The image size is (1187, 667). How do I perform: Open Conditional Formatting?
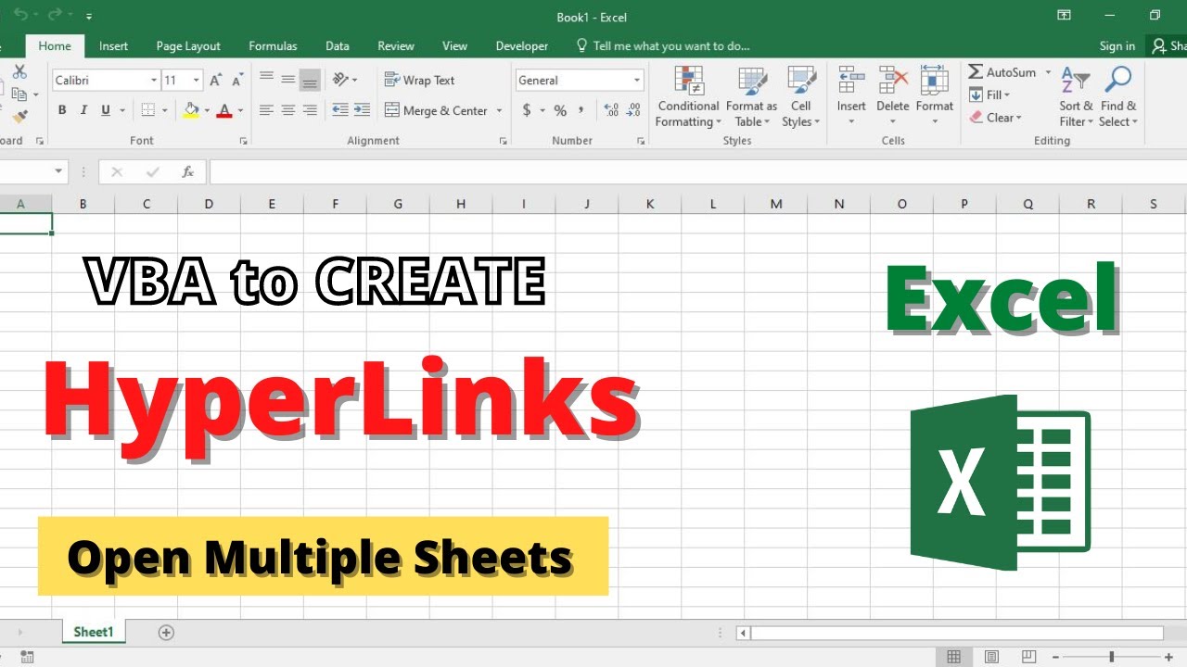pyautogui.click(x=688, y=96)
